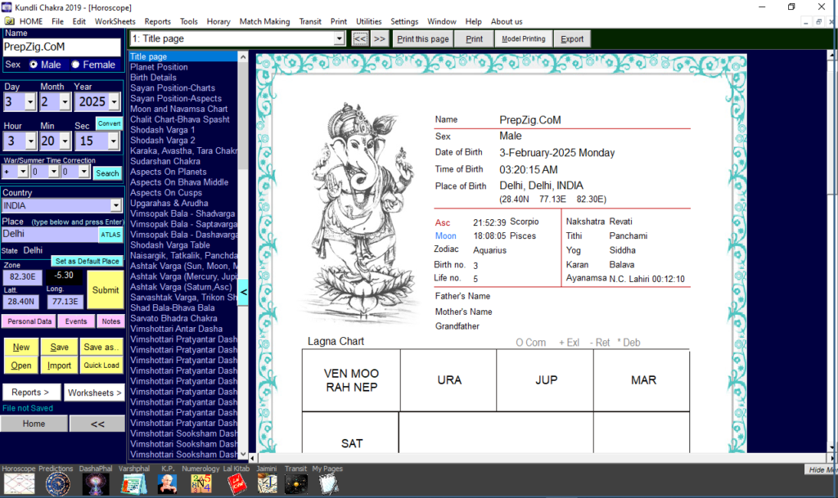Click the Submit button

coord(106,289)
